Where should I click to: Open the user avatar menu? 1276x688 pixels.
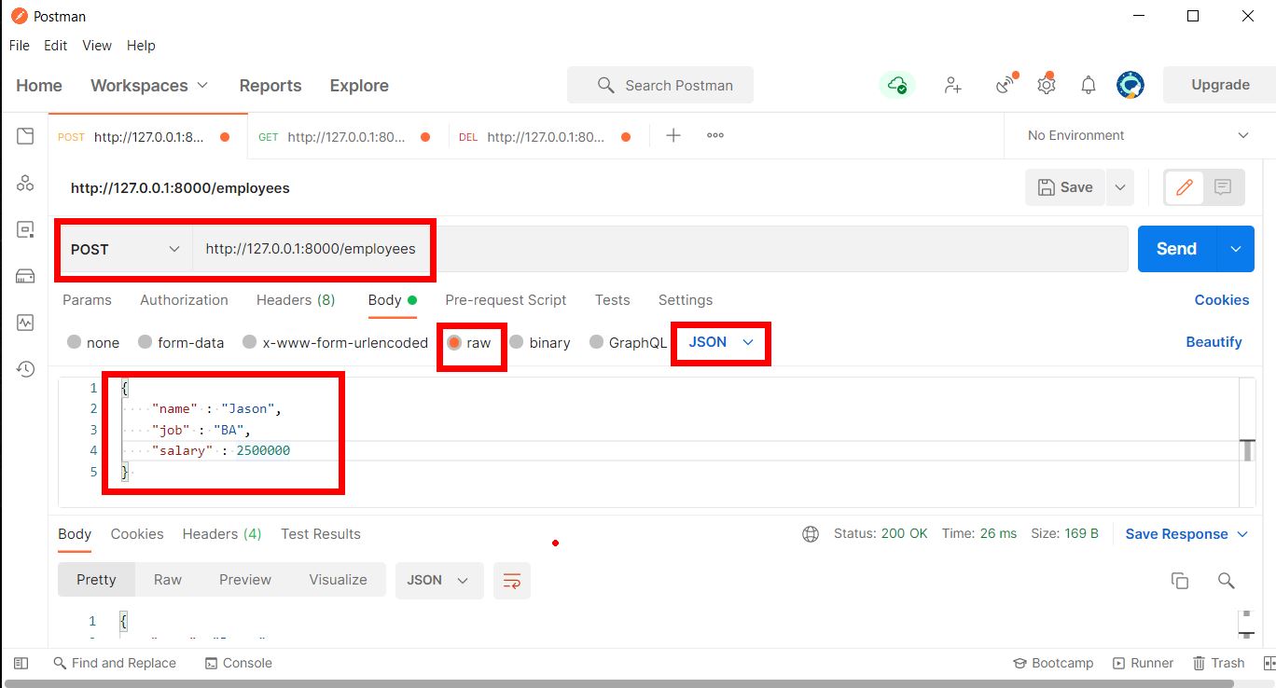[x=1130, y=85]
